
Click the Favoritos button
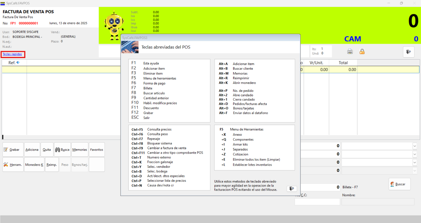pos(97,150)
